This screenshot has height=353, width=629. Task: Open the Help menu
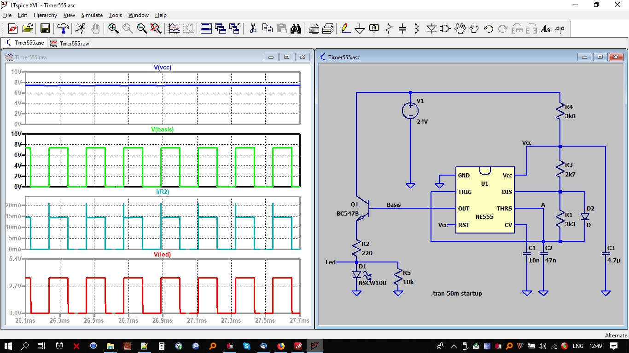(x=161, y=15)
